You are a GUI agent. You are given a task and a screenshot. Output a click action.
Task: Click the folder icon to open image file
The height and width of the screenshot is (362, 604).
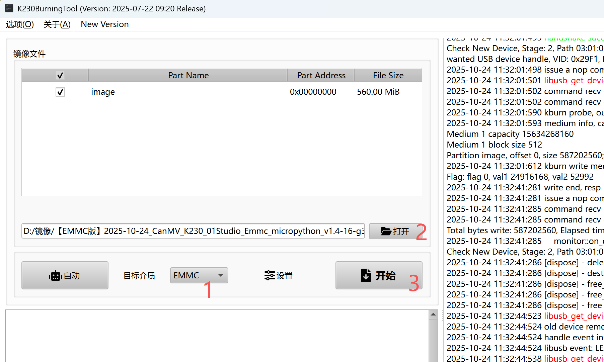click(386, 231)
